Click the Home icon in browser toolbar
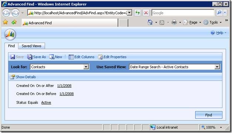The image size is (232, 133). click(150, 22)
